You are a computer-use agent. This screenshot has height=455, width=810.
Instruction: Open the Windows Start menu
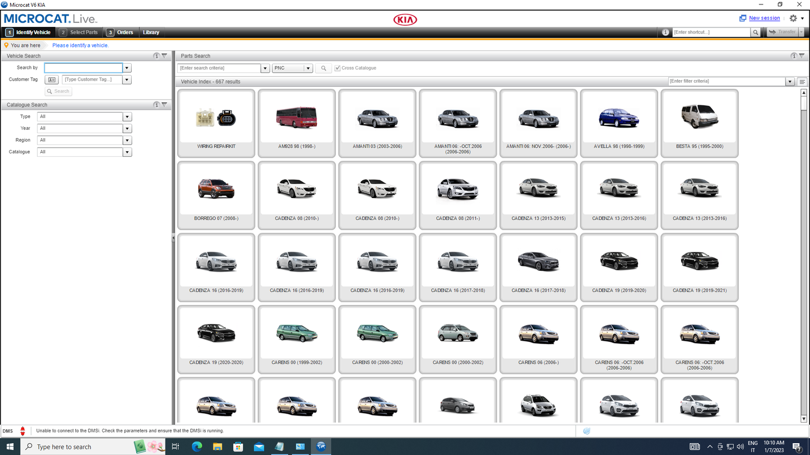pos(10,447)
